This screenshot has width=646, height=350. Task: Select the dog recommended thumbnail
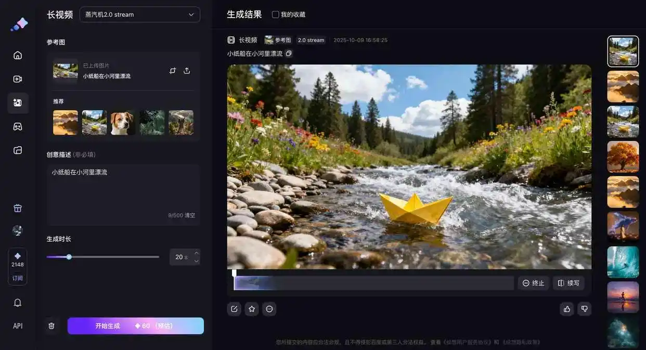123,123
